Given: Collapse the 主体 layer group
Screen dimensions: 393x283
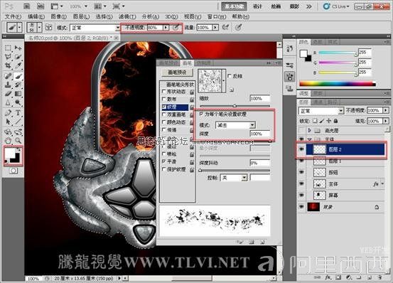Looking at the screenshot, I should [310, 139].
